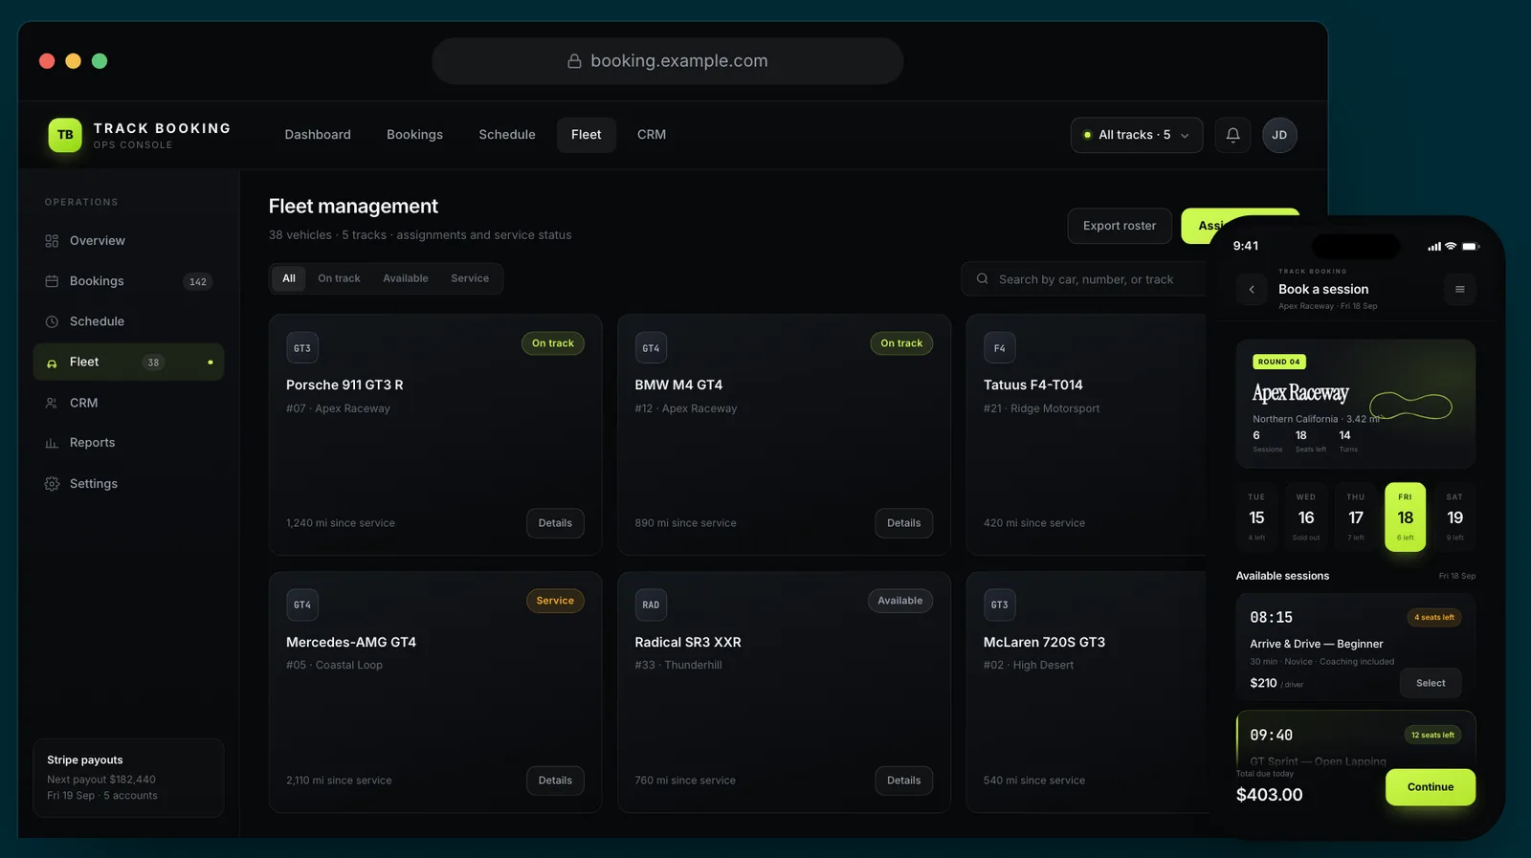This screenshot has height=858, width=1531.
Task: Switch to the Dashboard tab
Action: click(318, 135)
